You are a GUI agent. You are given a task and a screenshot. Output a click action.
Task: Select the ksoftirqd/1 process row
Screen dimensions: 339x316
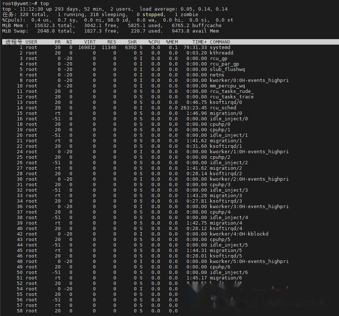(x=158, y=146)
